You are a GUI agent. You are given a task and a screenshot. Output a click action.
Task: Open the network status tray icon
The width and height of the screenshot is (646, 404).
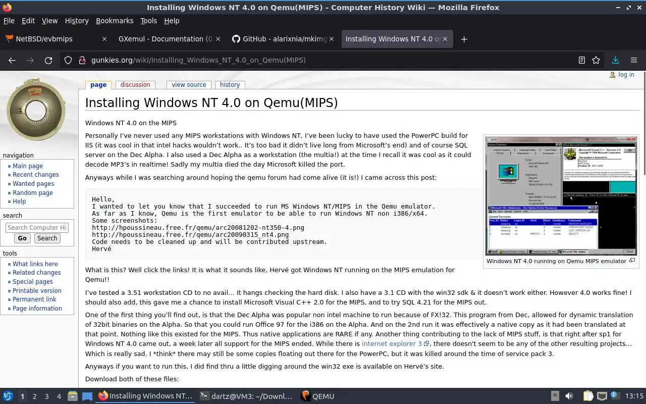pyautogui.click(x=602, y=396)
